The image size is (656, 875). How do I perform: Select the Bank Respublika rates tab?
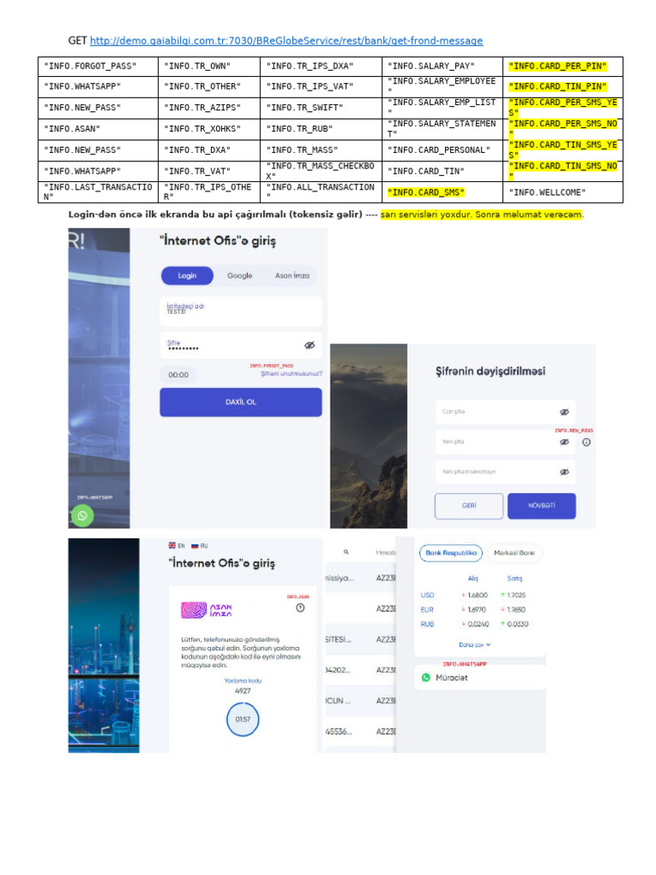[451, 553]
